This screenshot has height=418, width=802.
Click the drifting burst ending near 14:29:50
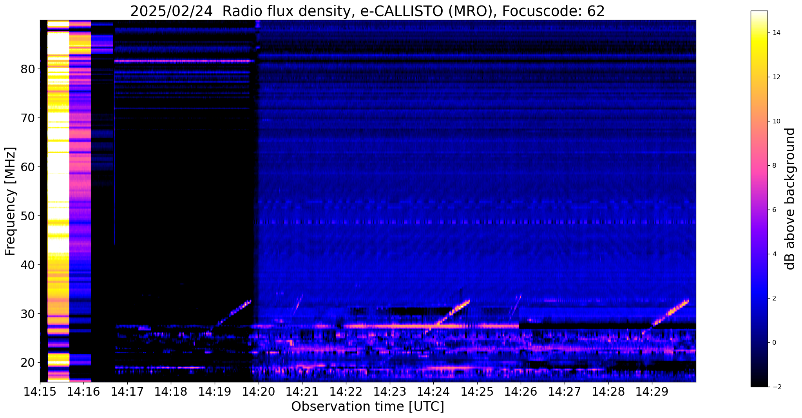pos(665,316)
